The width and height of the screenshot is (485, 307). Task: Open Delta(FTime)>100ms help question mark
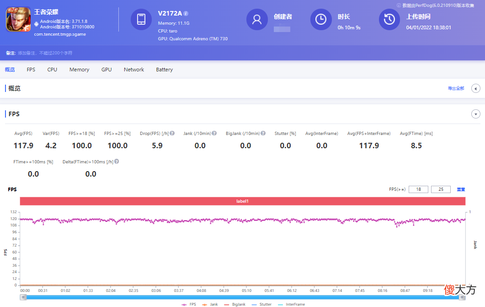(x=116, y=161)
